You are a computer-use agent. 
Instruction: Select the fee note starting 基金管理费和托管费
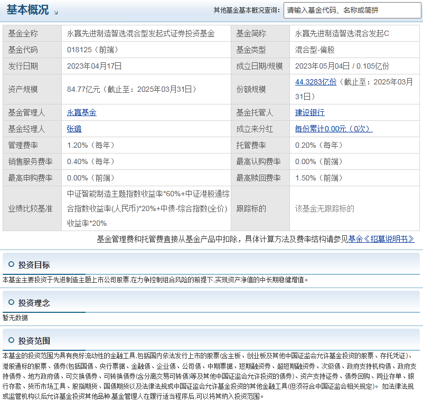point(256,239)
